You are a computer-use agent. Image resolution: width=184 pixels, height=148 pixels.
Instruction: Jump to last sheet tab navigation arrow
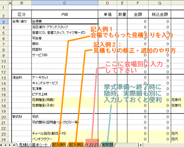click(x=14, y=145)
